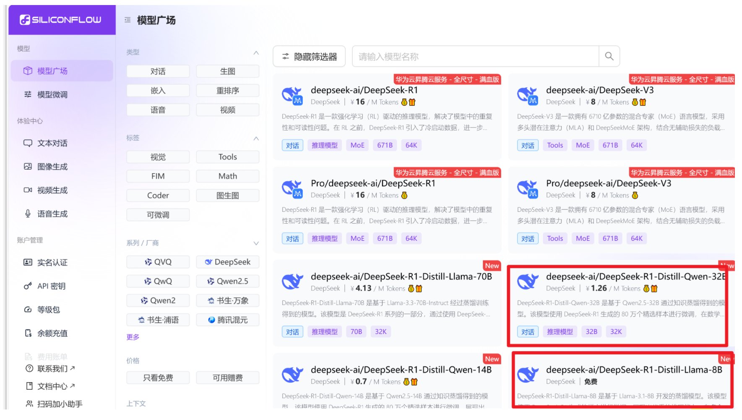
Task: Select the 视频生成 sidebar icon
Action: (x=27, y=190)
